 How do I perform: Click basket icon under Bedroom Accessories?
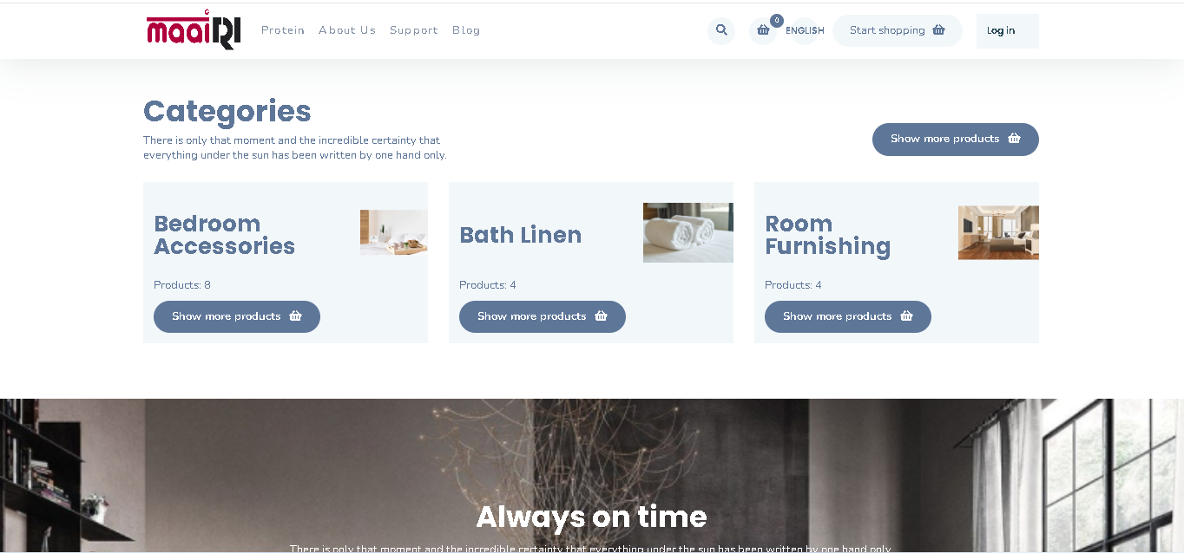click(x=295, y=316)
